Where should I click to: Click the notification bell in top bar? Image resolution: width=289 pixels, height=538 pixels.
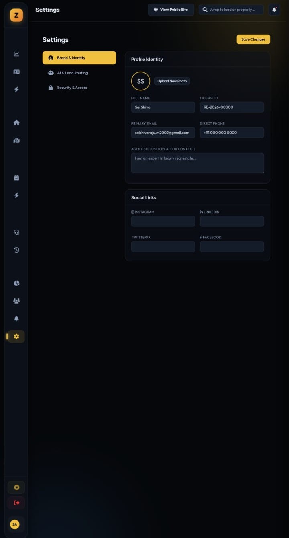point(274,10)
